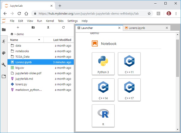181x133 pixels.
Task: Sort files by Last Modified column
Action: 59,40
